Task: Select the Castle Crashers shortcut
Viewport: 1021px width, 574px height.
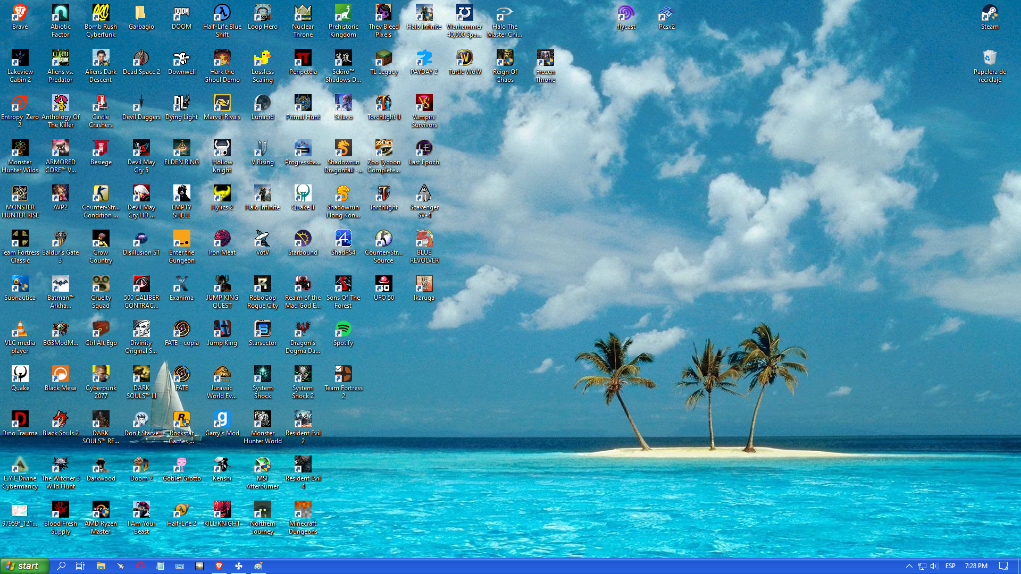Action: click(101, 111)
